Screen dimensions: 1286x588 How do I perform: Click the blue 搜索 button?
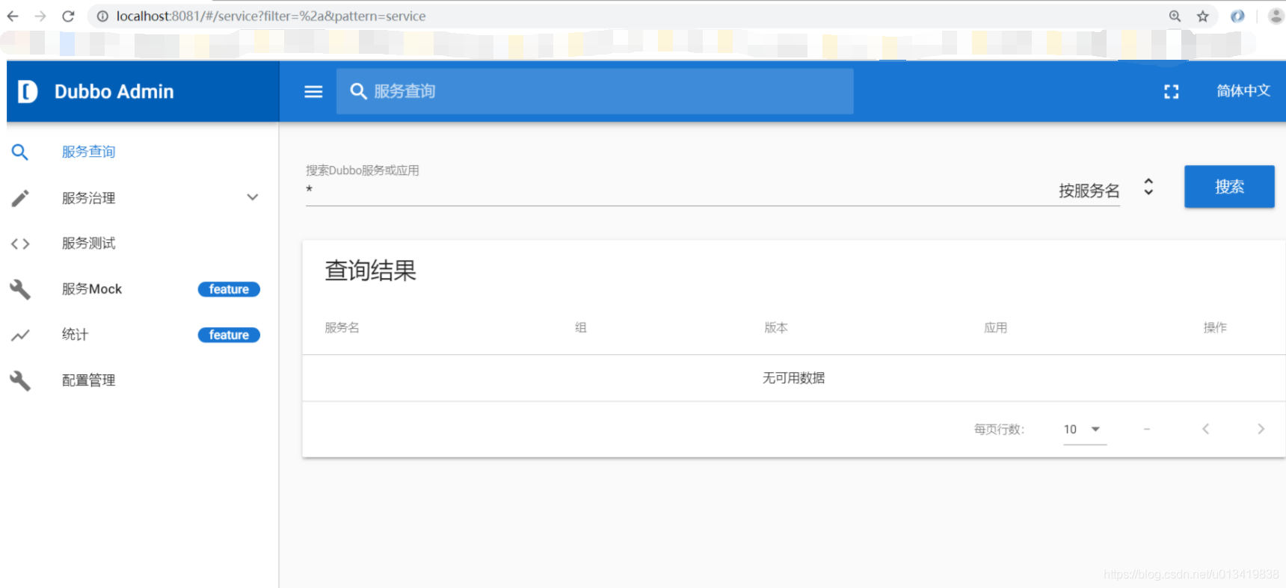[1229, 187]
